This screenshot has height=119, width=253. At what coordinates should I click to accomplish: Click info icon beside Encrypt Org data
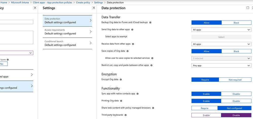[x=121, y=80]
